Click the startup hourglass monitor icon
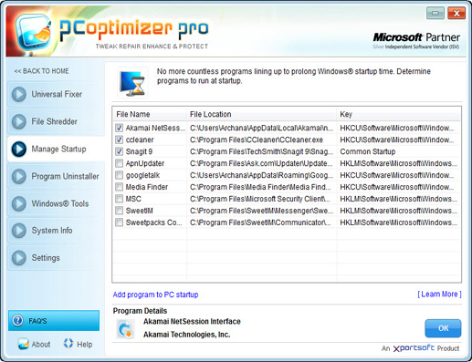 click(132, 83)
